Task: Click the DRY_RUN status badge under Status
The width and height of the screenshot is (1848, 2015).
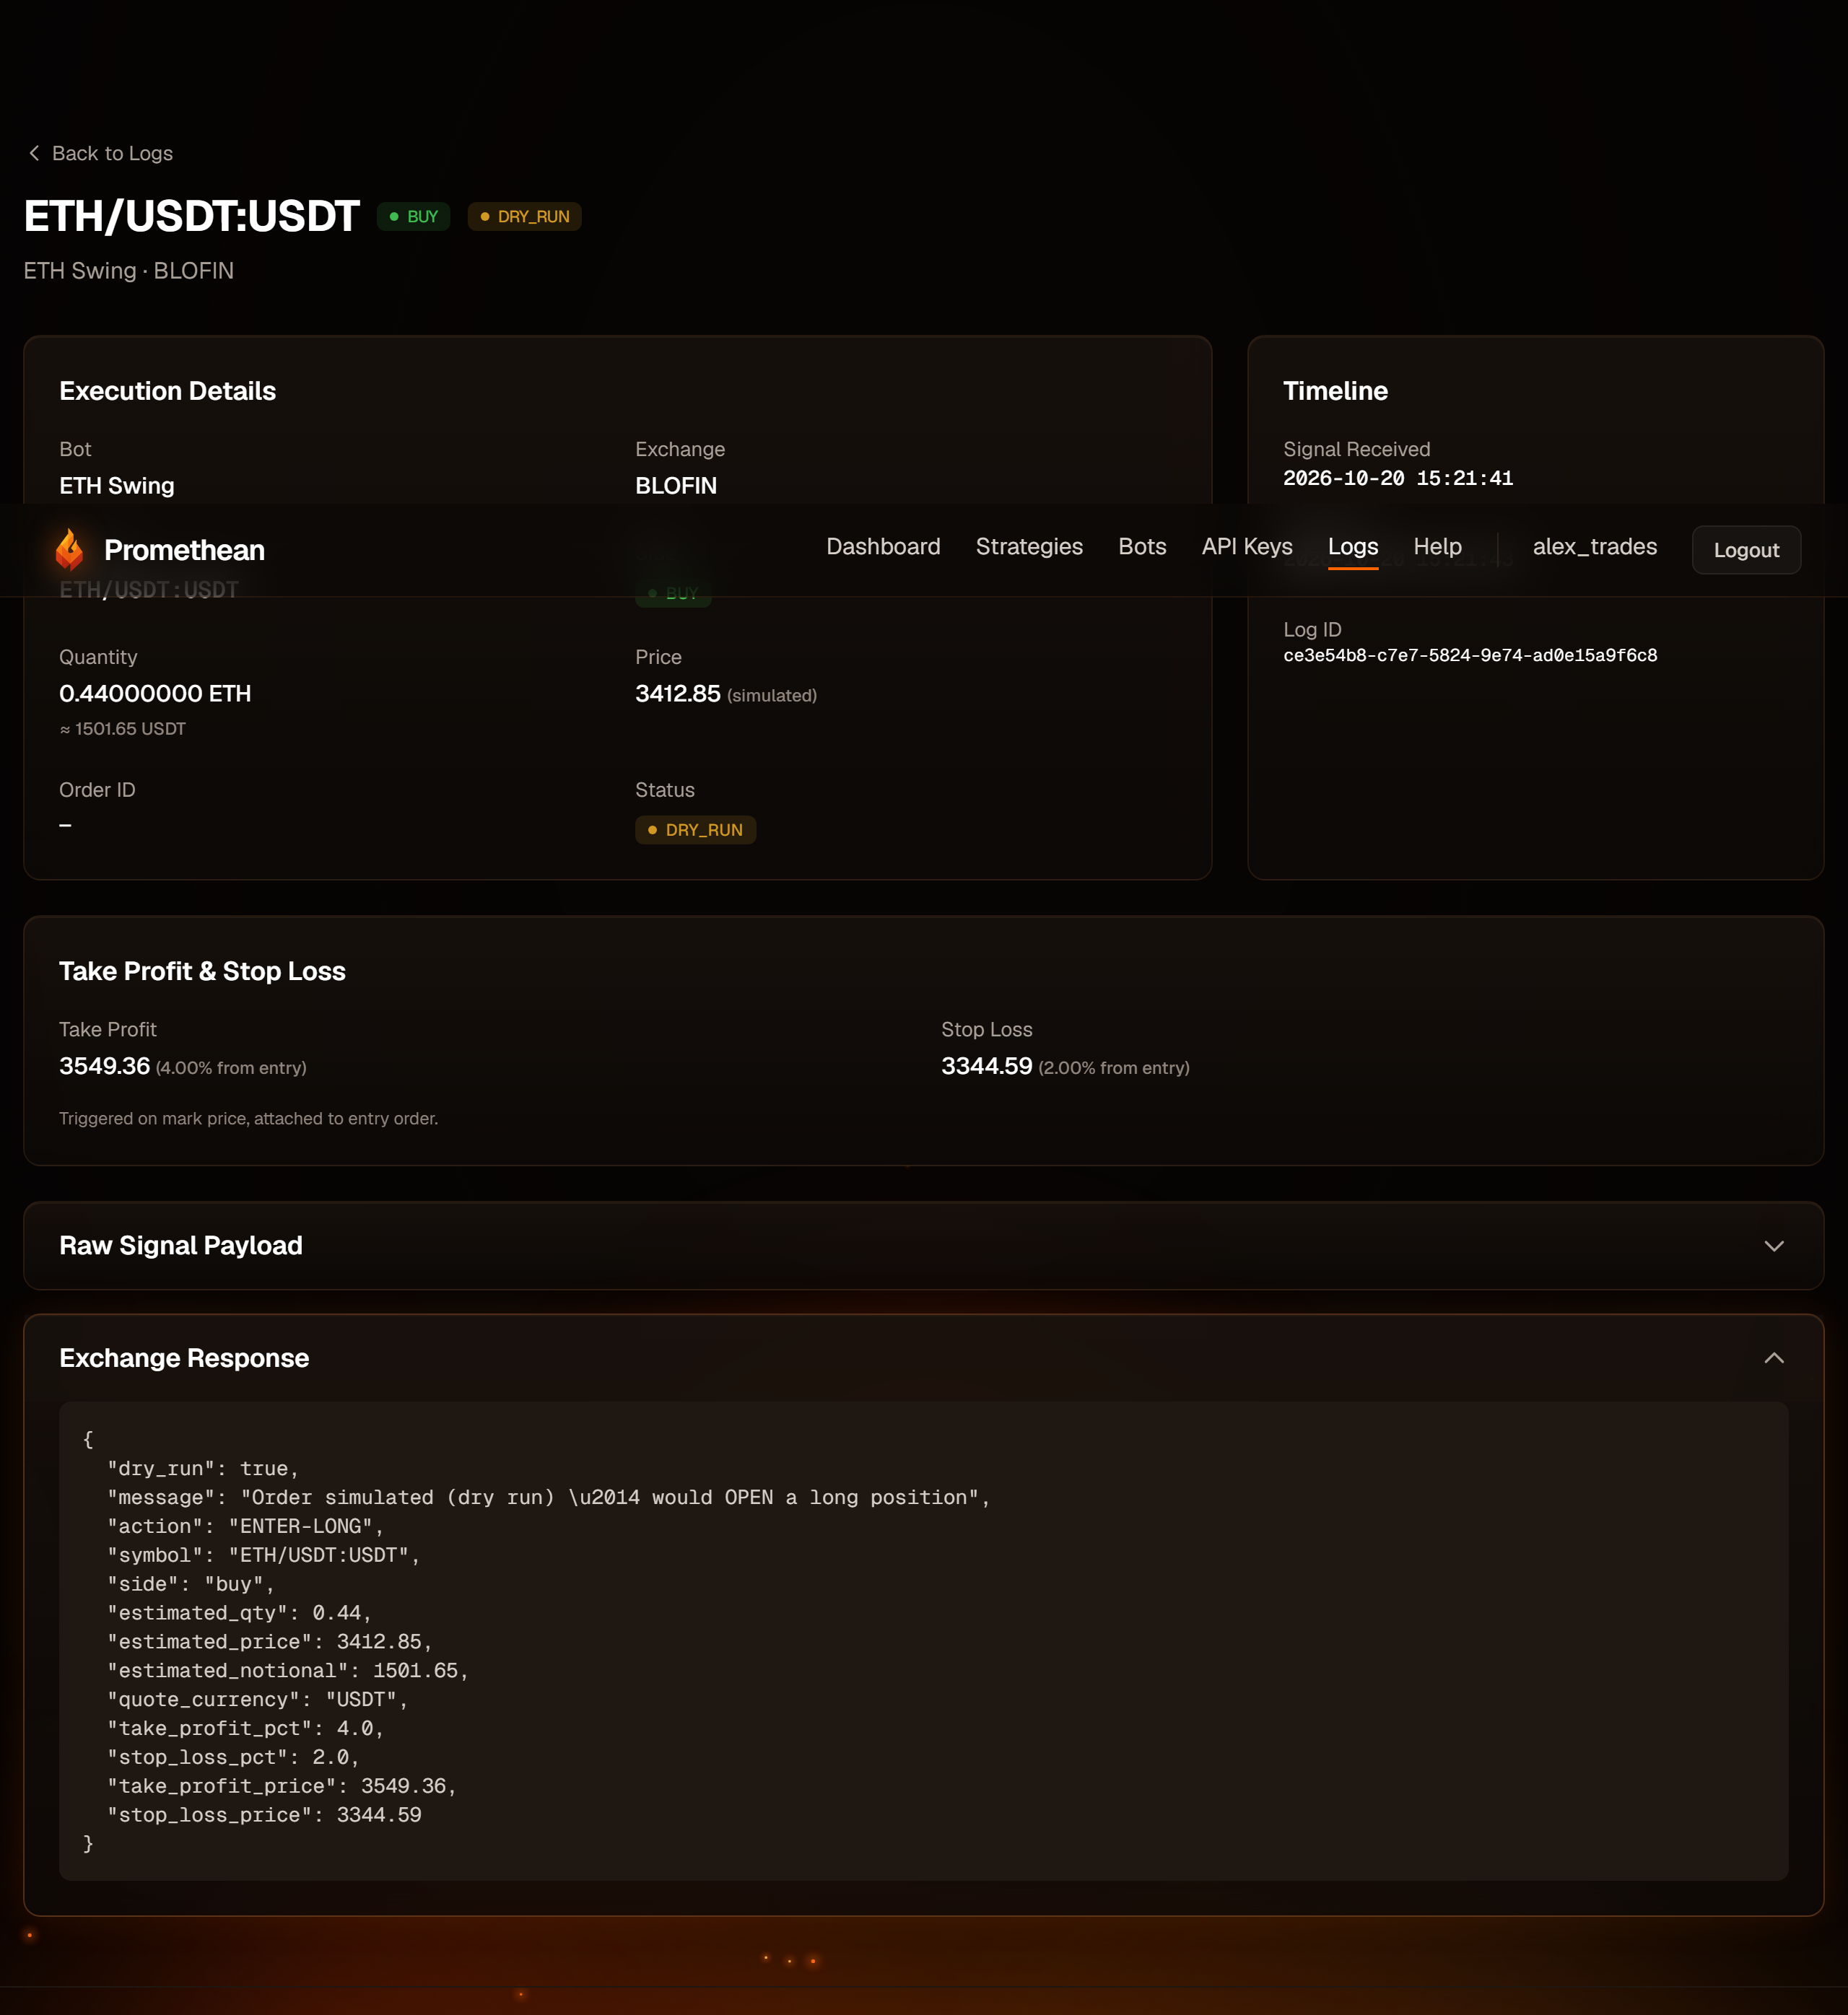Action: pyautogui.click(x=696, y=829)
